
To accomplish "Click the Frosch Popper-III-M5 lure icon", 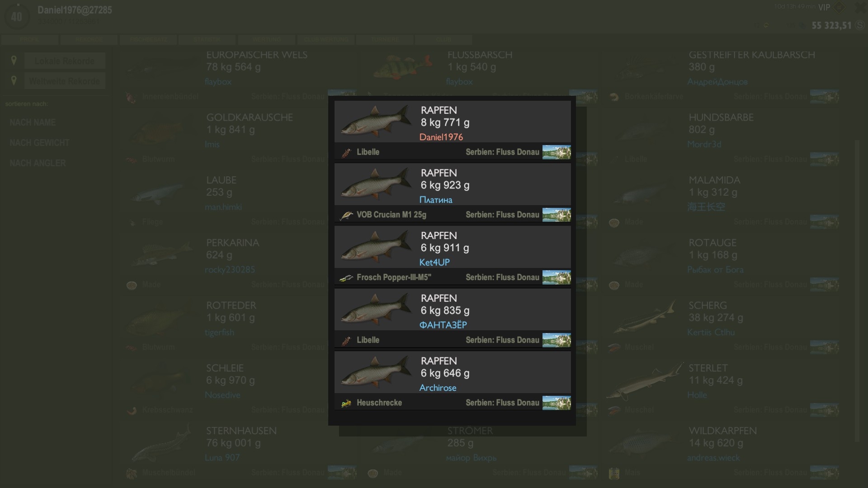I will point(346,278).
